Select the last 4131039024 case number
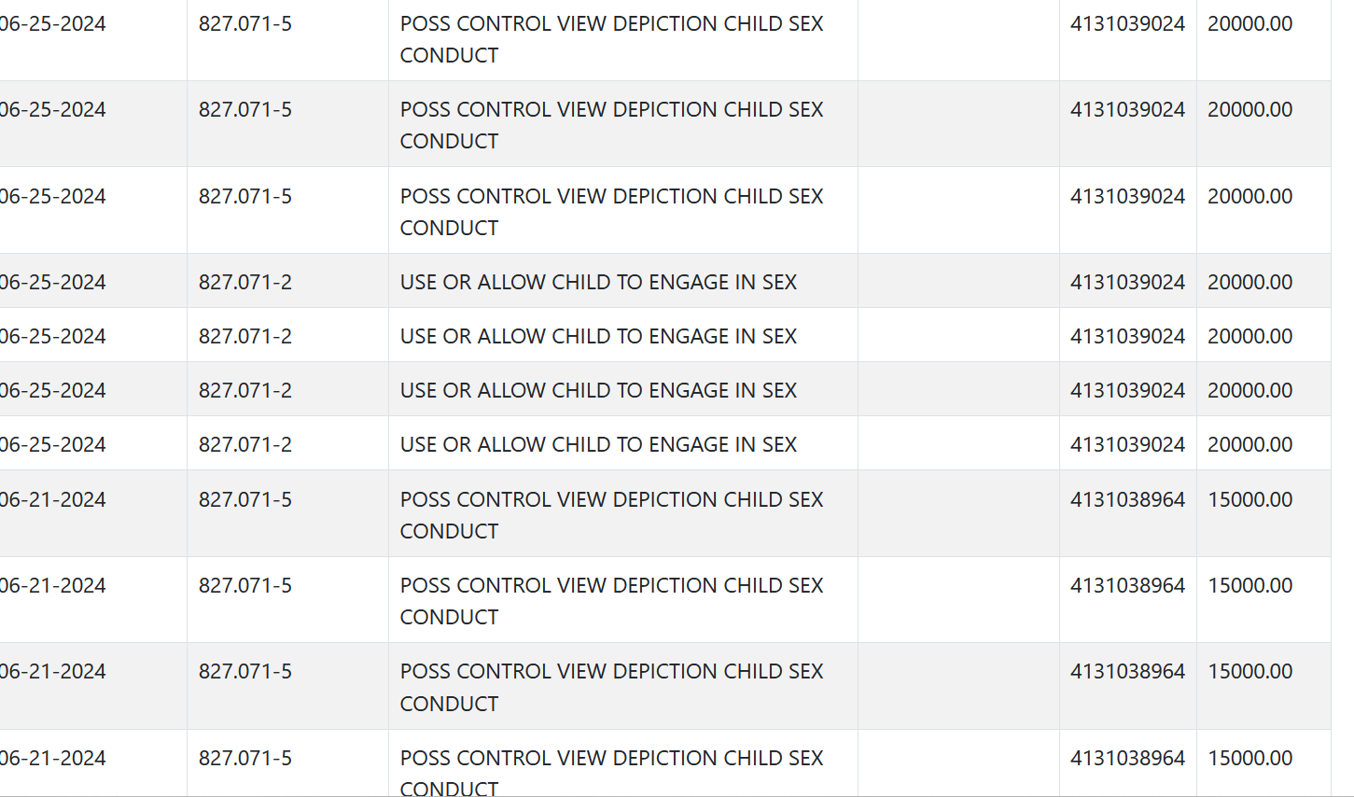1354x797 pixels. [1127, 444]
